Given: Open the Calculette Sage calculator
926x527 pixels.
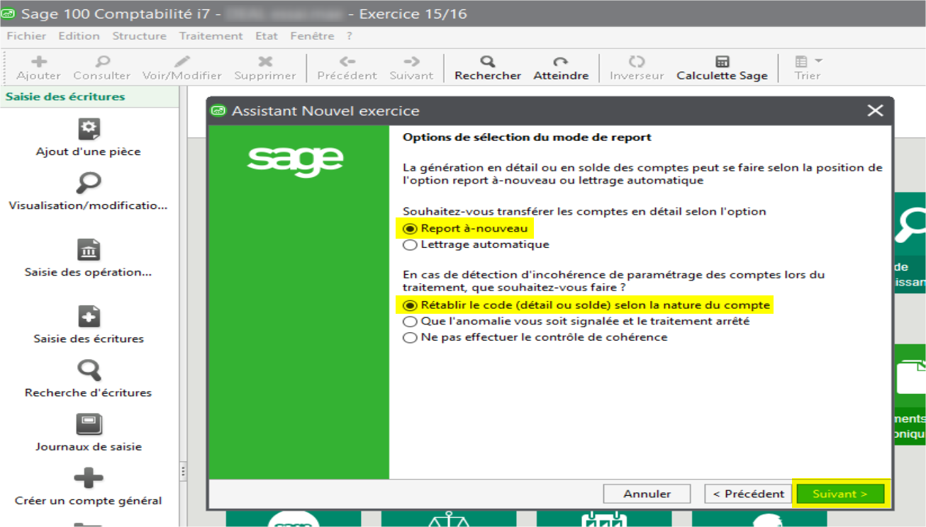Looking at the screenshot, I should [722, 62].
